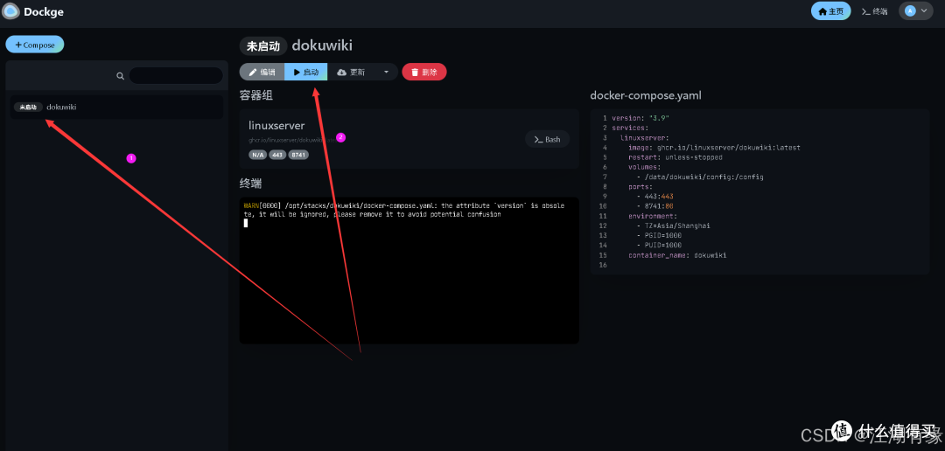Click inside the 终端 terminal output area
Image resolution: width=945 pixels, height=451 pixels.
click(x=409, y=270)
